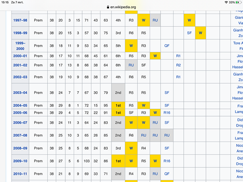Open the SF link in 1998–99 row
Image resolution: width=243 pixels, height=182 pixels.
tap(189, 33)
